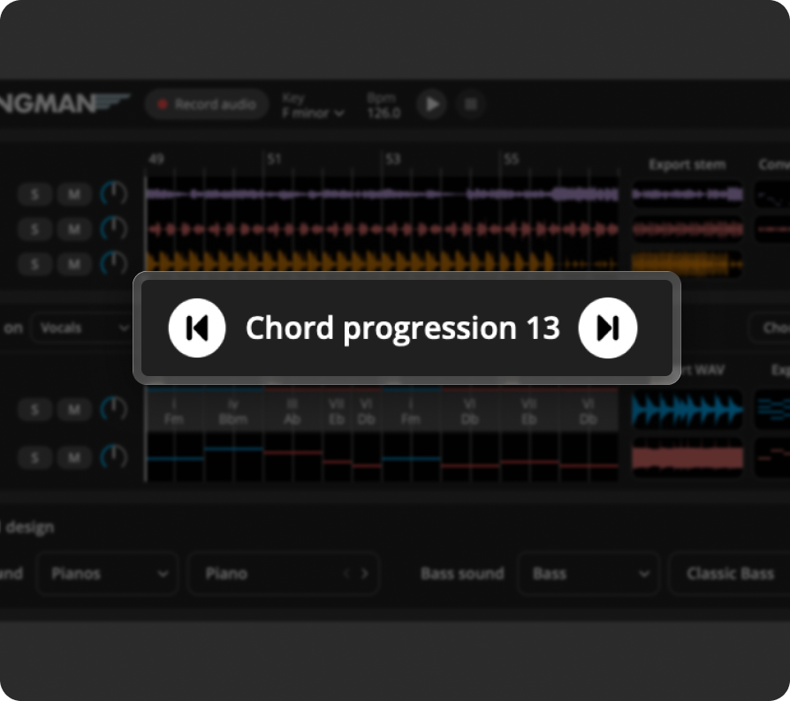790x701 pixels.
Task: Mute the orange waveform track
Action: tap(74, 264)
